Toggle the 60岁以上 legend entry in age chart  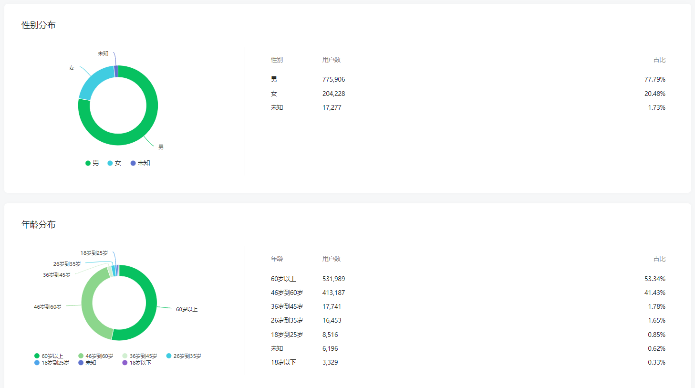coord(49,356)
